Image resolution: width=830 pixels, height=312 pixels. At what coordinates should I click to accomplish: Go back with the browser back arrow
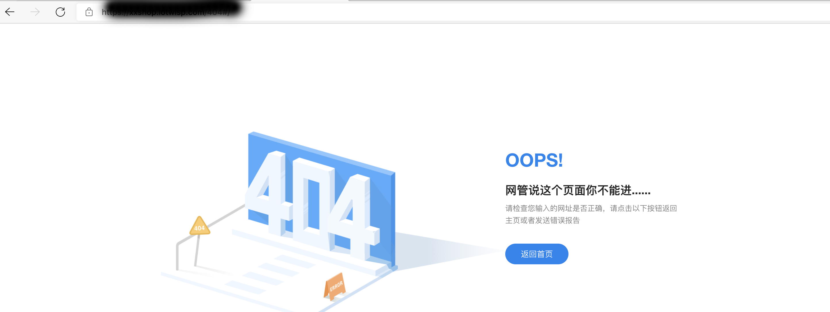coord(10,12)
